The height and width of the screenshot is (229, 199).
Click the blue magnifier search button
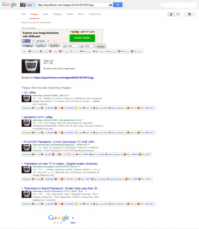(x=118, y=5)
